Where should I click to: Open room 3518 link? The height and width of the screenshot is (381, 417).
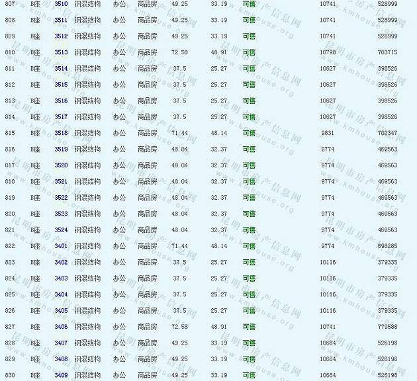pos(61,133)
